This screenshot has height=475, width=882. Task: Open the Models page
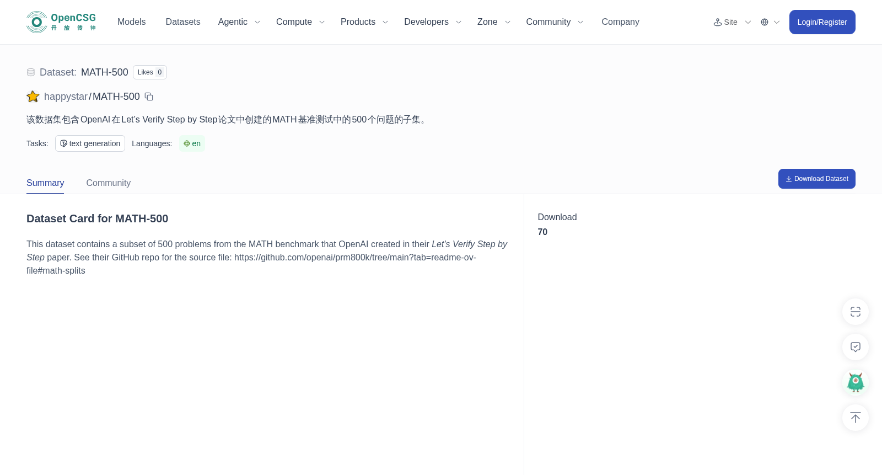tap(131, 22)
